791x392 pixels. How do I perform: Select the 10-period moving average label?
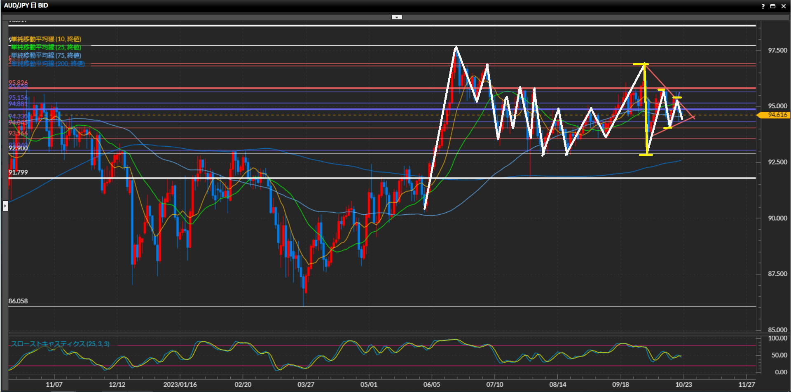coord(46,39)
